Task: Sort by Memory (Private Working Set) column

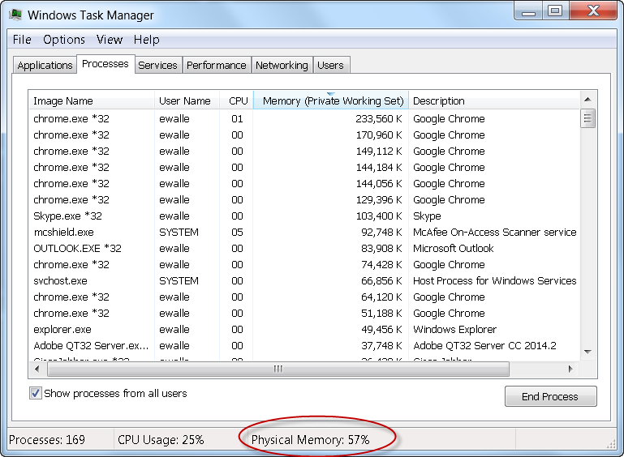Action: 331,101
